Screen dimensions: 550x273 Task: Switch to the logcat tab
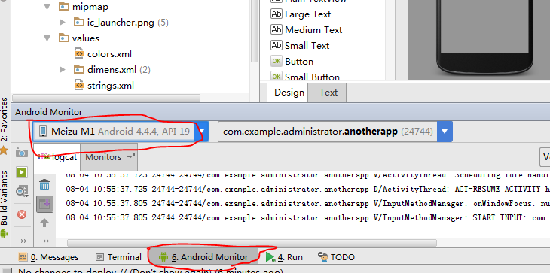(x=57, y=157)
